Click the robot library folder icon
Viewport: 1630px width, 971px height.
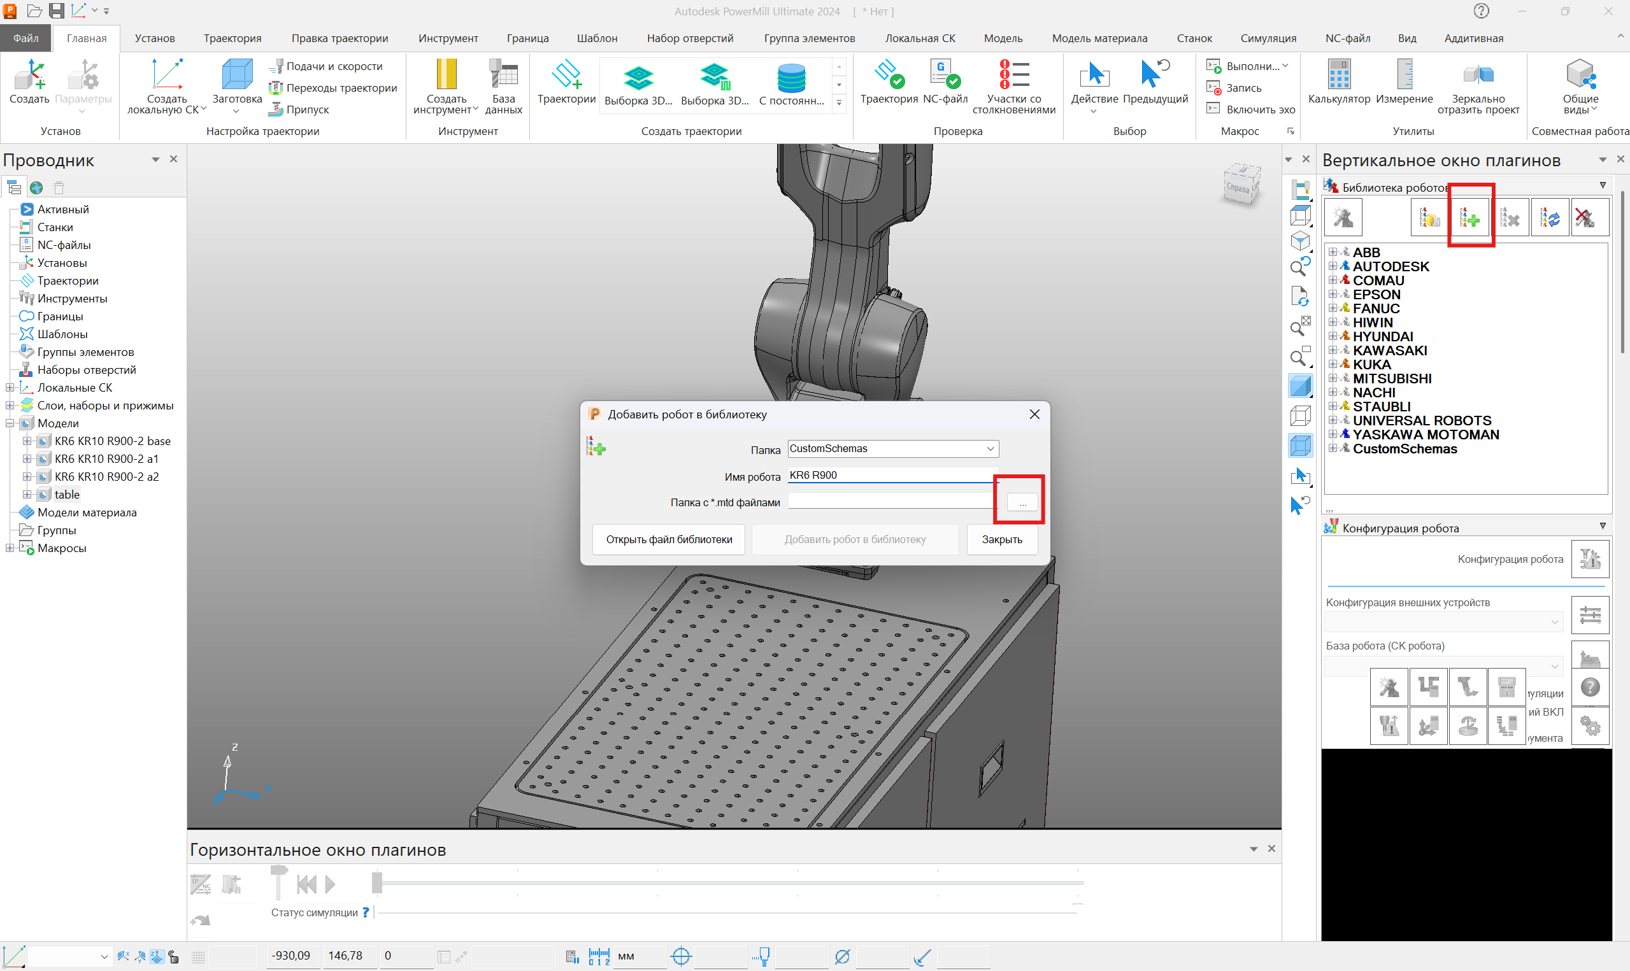click(1430, 217)
